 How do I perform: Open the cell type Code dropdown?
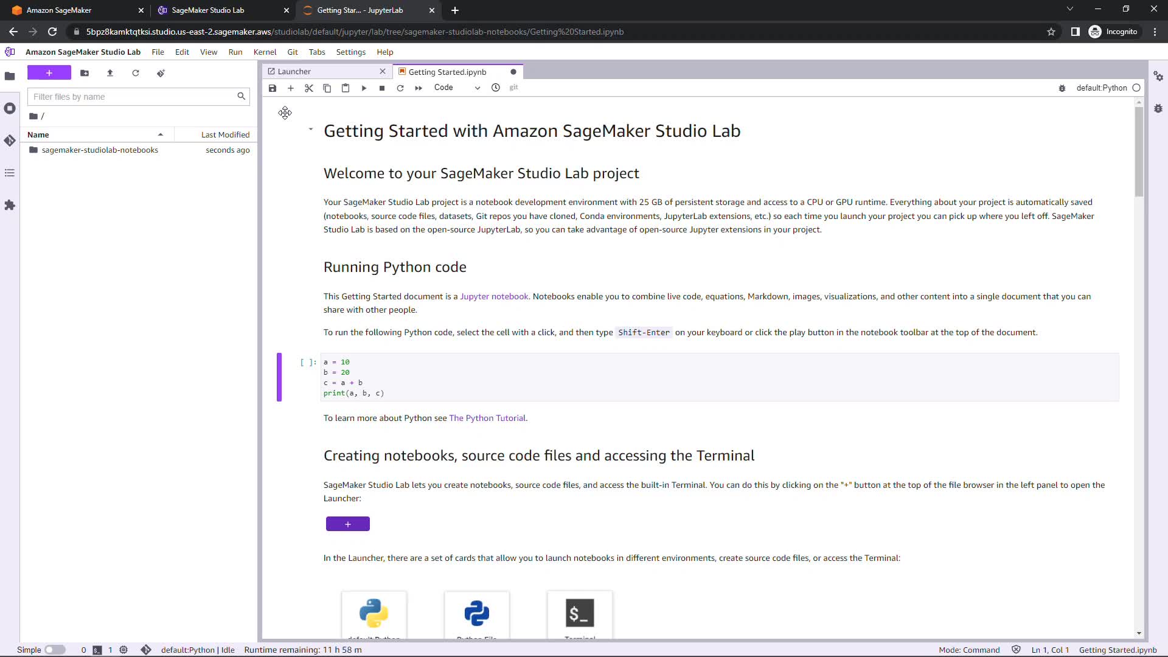click(x=456, y=88)
